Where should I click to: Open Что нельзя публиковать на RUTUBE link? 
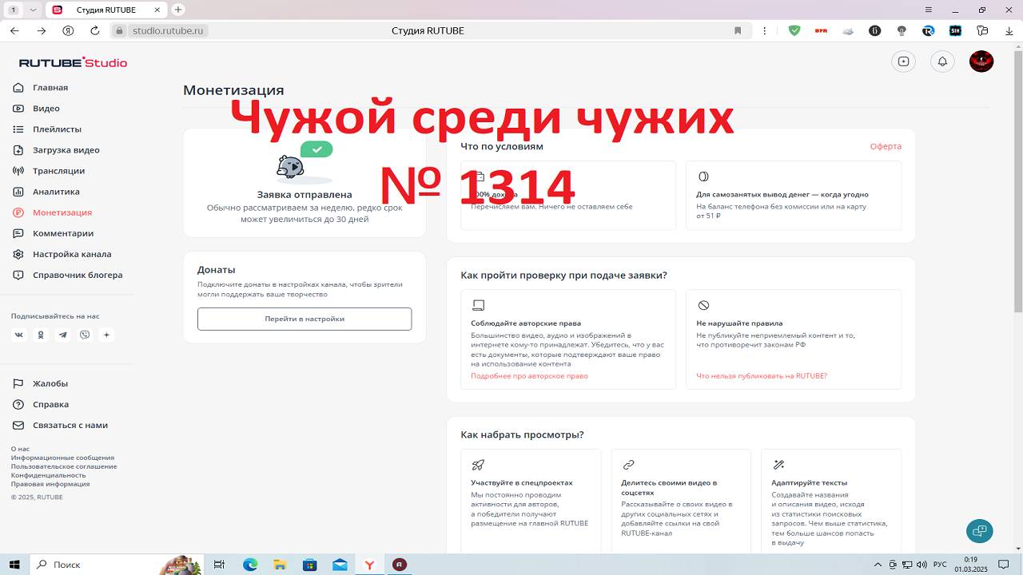tap(762, 376)
